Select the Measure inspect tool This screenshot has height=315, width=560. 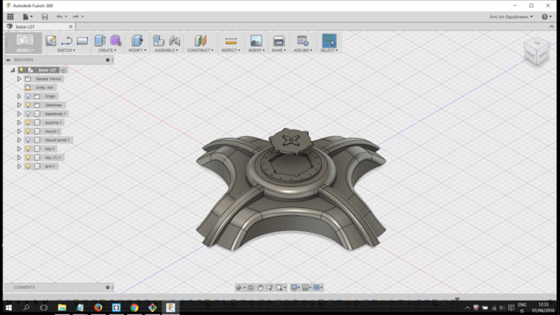(231, 41)
